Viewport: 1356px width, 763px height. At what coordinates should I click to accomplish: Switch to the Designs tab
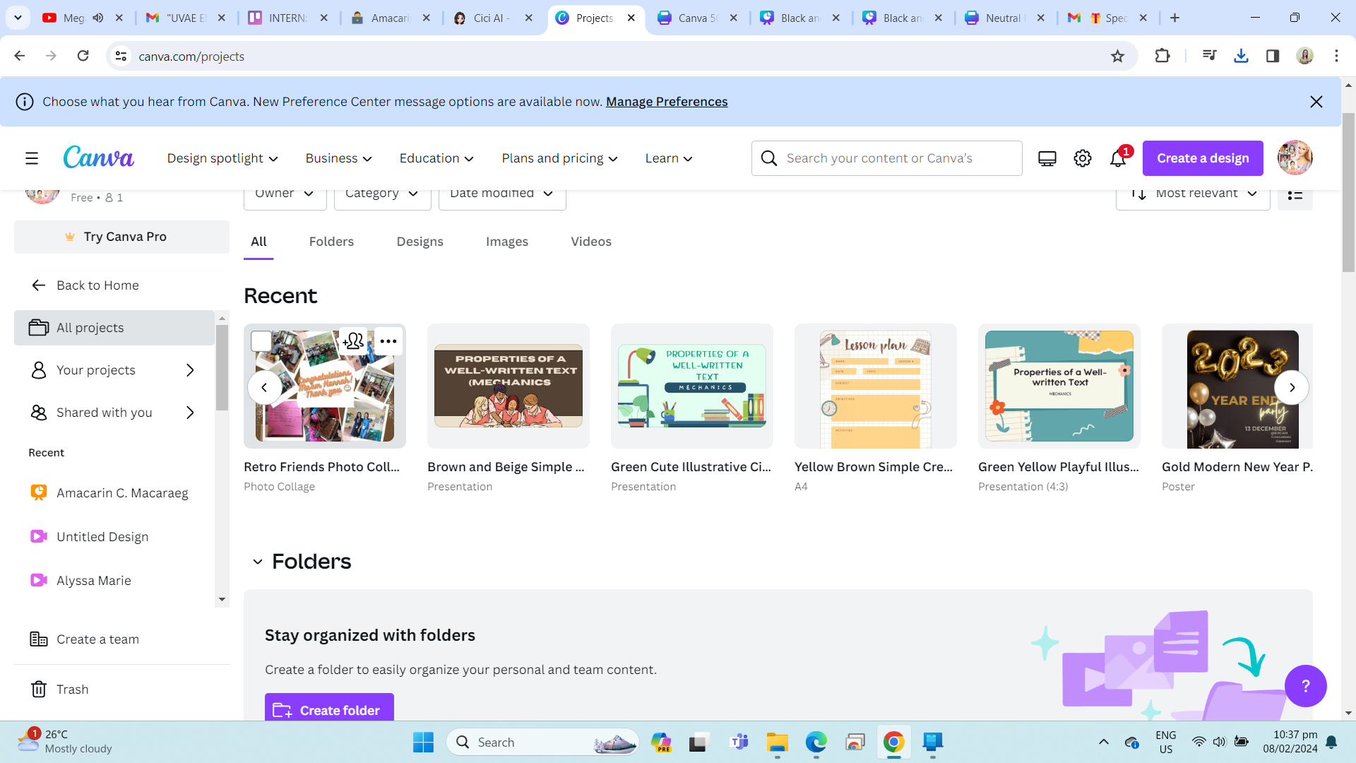tap(420, 242)
